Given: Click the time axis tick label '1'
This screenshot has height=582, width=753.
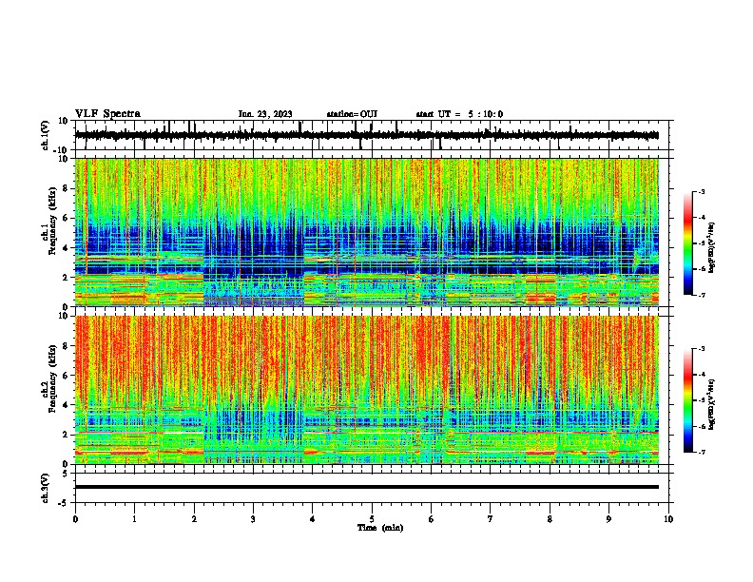Looking at the screenshot, I should [134, 519].
